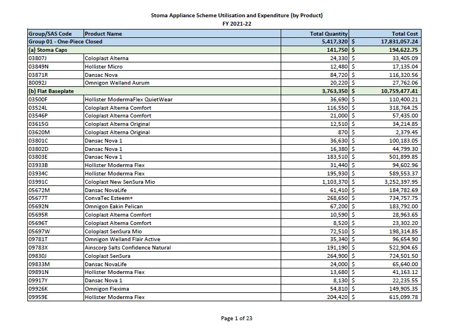Select code cell 03801C

tap(56, 140)
